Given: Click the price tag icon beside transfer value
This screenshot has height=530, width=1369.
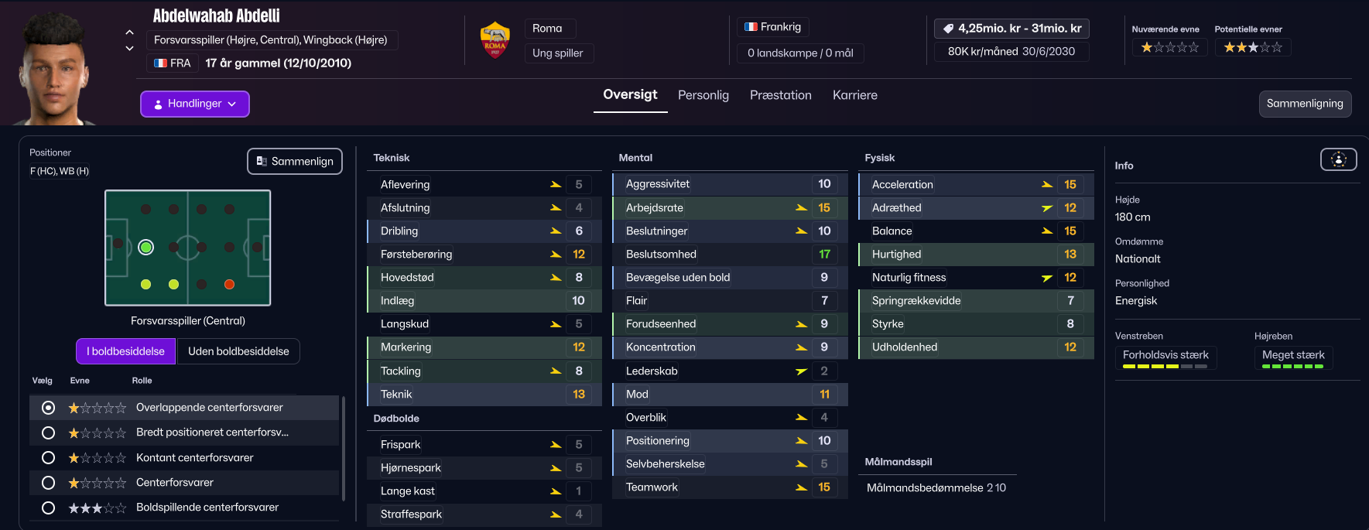Looking at the screenshot, I should click(x=948, y=29).
